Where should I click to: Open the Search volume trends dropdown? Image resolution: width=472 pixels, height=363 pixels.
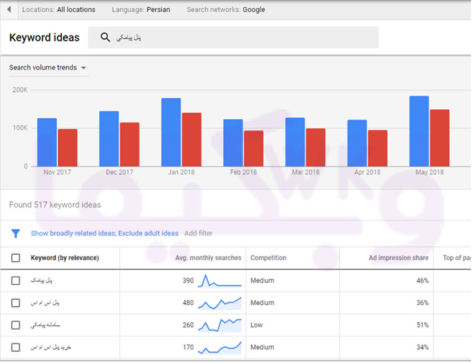click(x=48, y=67)
